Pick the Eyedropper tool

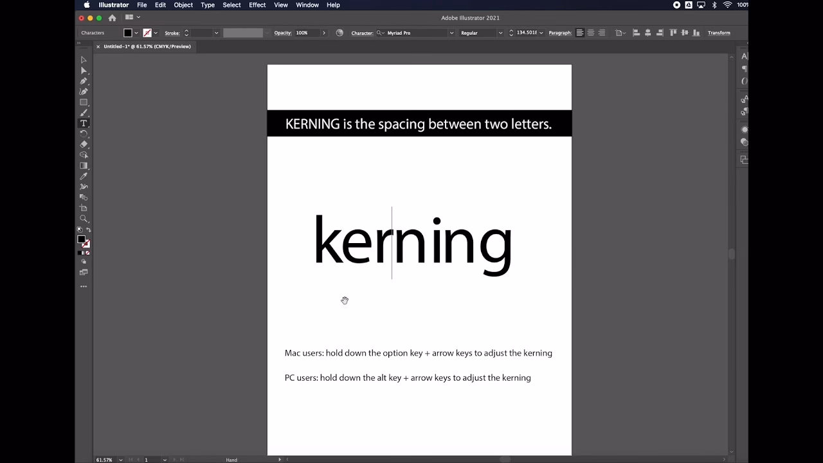click(x=84, y=176)
